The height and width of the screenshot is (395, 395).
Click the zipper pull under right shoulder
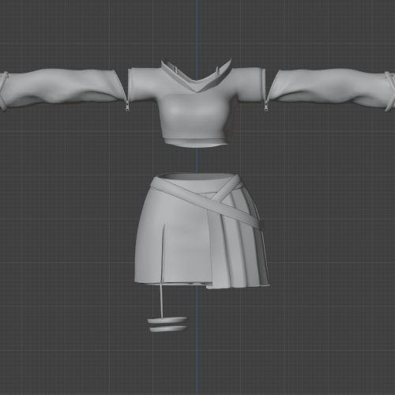[x=266, y=107]
